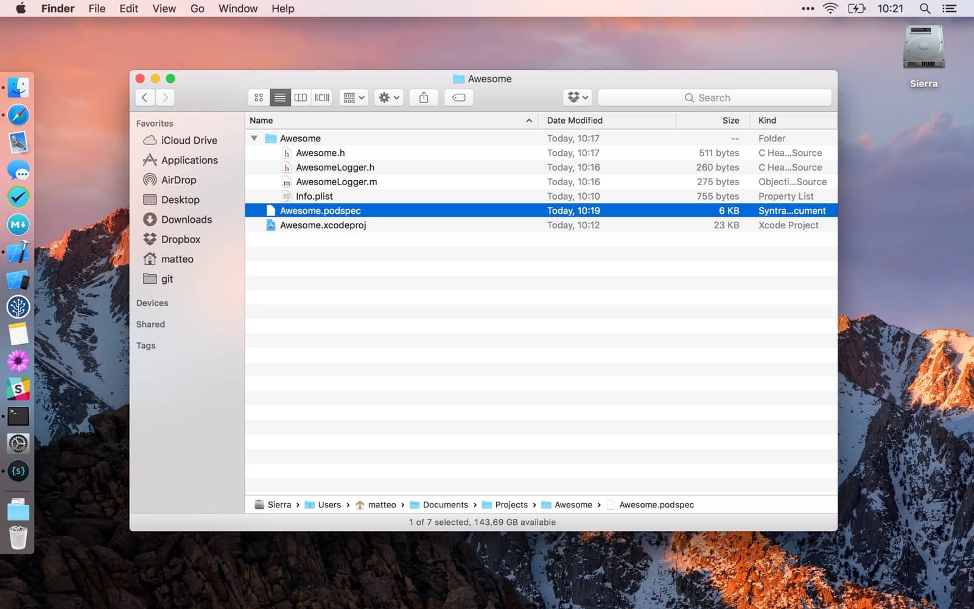Go back with the back arrow
974x609 pixels.
(145, 97)
